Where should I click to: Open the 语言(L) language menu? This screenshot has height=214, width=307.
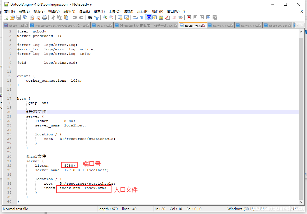click(84, 11)
